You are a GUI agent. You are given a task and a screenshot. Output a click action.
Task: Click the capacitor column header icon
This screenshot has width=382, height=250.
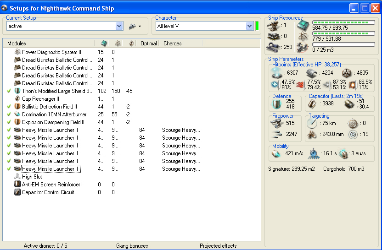[x=132, y=43]
